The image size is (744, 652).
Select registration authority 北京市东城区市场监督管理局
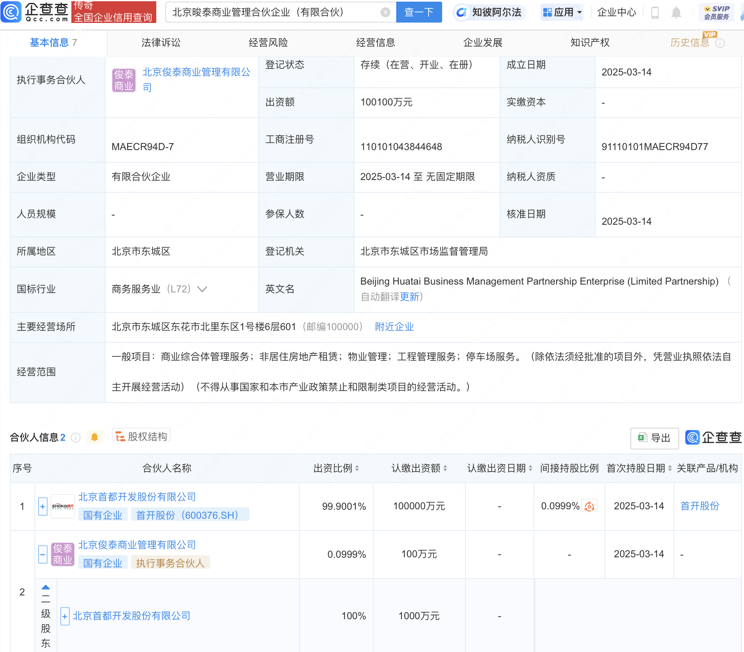(x=424, y=251)
